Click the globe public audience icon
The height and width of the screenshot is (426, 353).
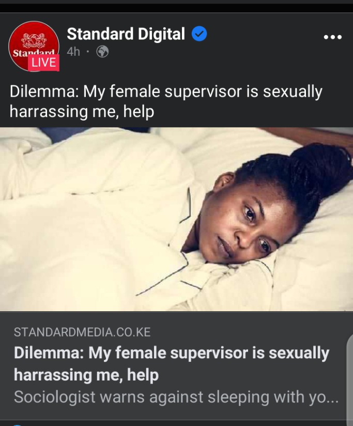(x=103, y=51)
